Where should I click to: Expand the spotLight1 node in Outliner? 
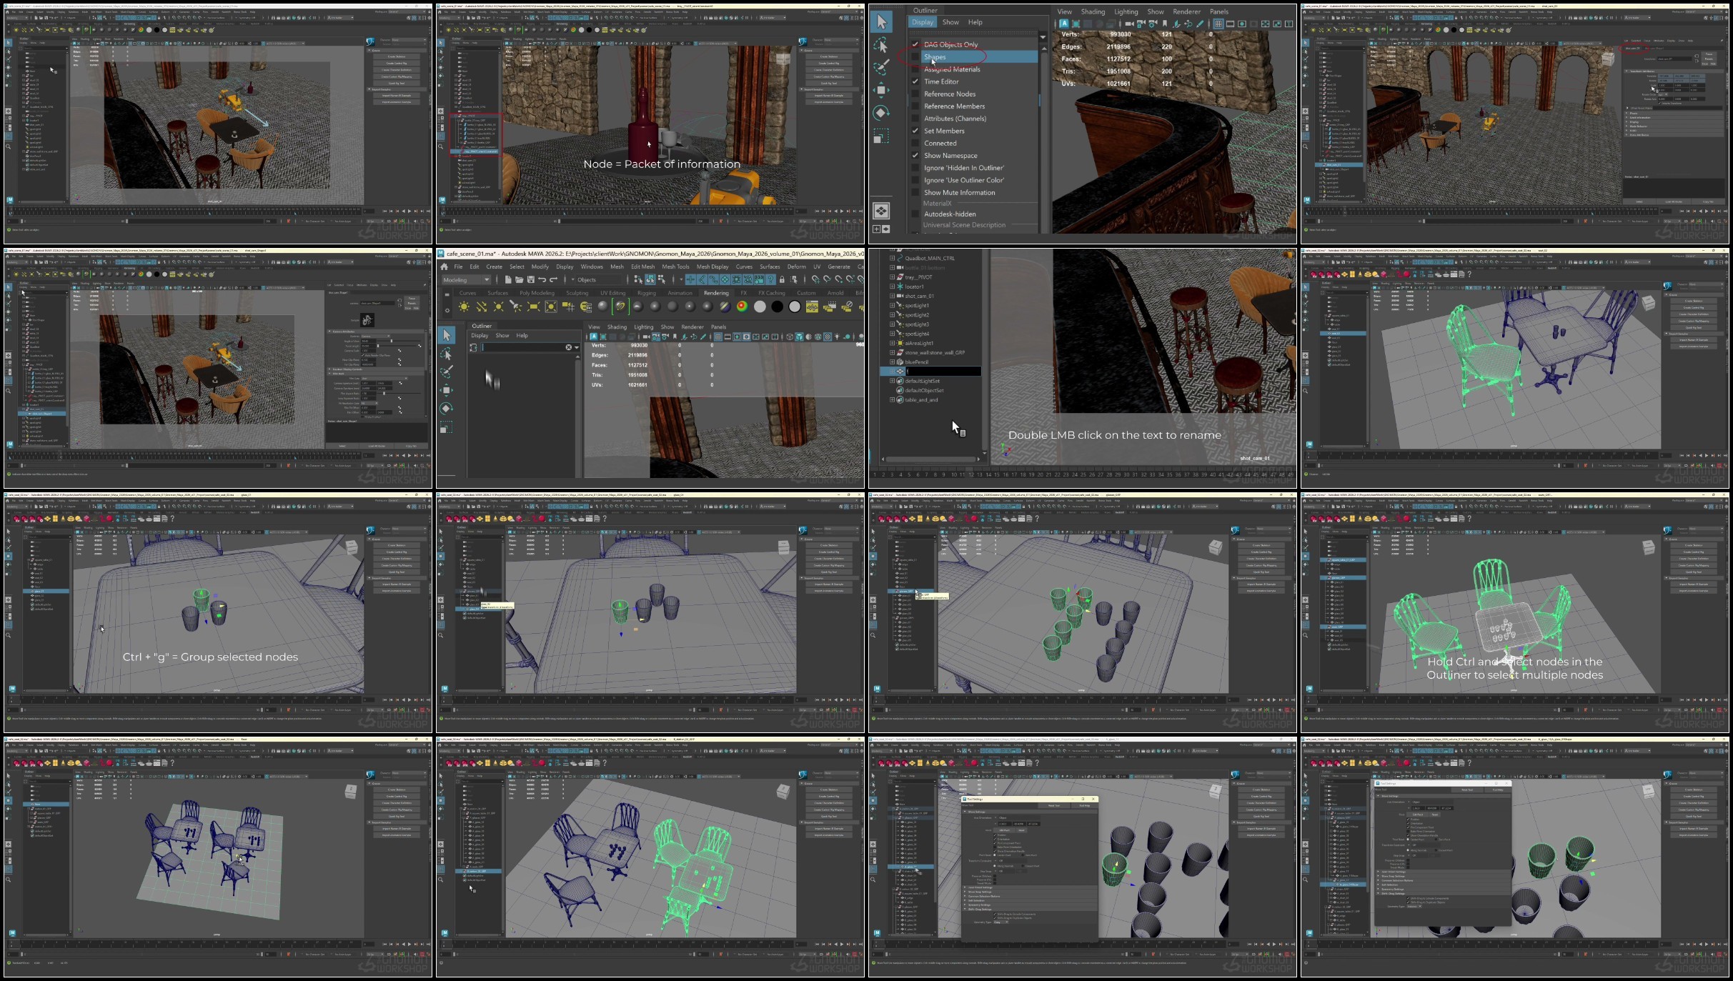[x=892, y=305]
